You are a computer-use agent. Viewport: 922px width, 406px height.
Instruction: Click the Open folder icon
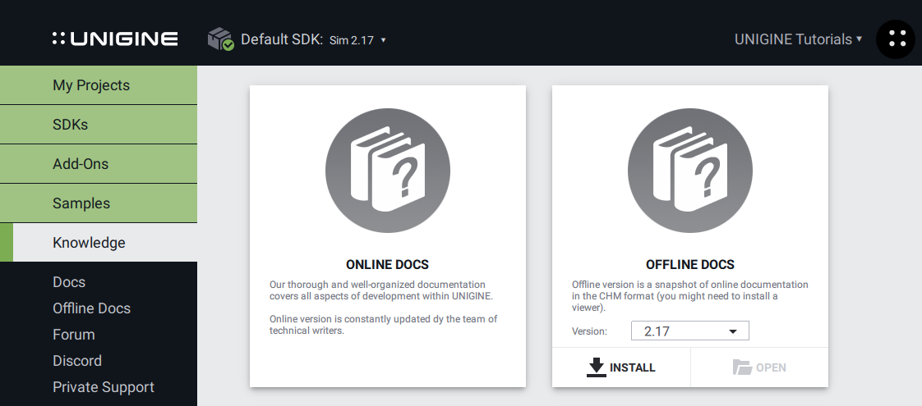[742, 367]
